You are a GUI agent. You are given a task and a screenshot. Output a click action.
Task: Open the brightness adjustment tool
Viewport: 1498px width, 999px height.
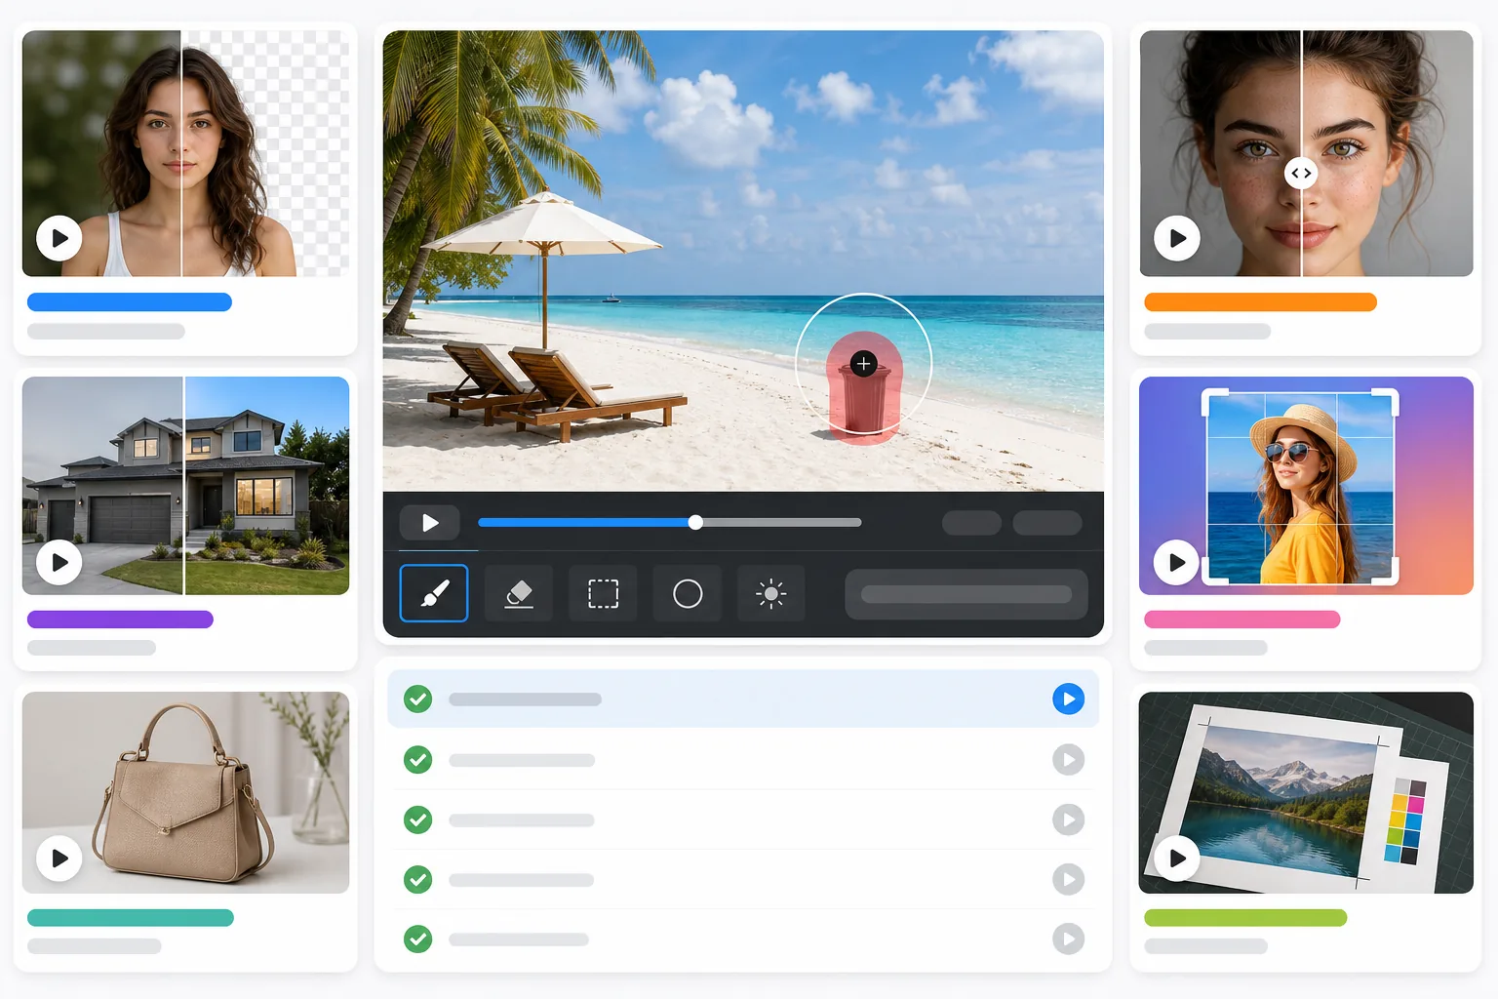[x=771, y=593]
